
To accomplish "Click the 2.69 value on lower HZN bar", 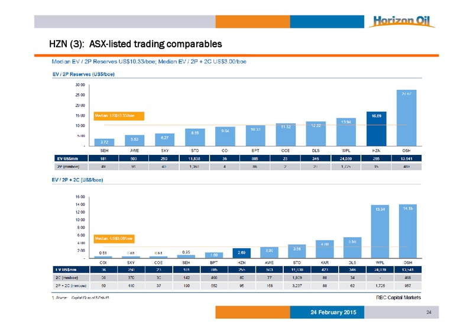I will (242, 252).
